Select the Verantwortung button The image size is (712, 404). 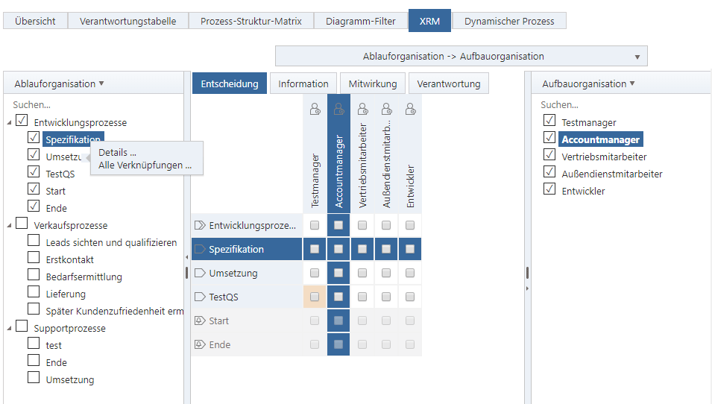tap(448, 83)
